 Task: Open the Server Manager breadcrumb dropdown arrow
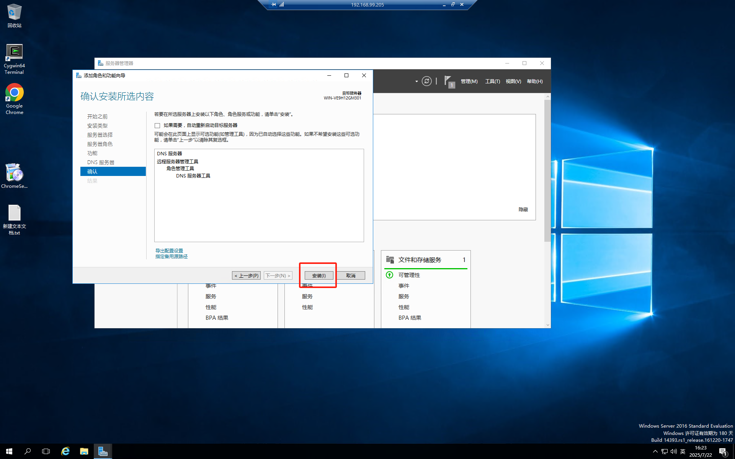(x=416, y=81)
